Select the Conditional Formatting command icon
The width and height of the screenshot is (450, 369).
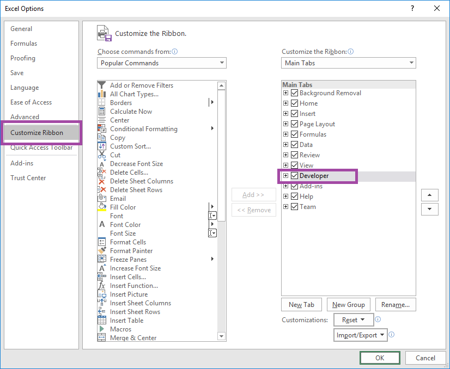pos(101,128)
